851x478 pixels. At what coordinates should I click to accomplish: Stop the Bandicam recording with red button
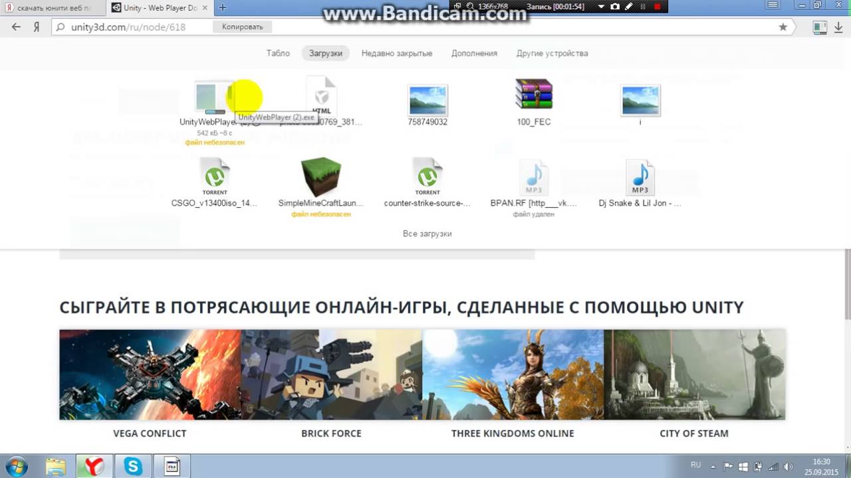[658, 6]
